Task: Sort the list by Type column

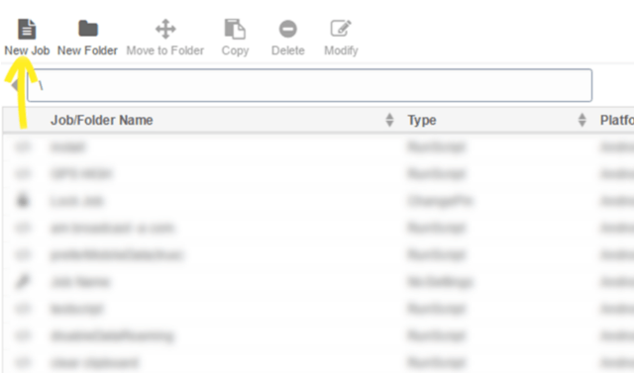Action: 422,121
